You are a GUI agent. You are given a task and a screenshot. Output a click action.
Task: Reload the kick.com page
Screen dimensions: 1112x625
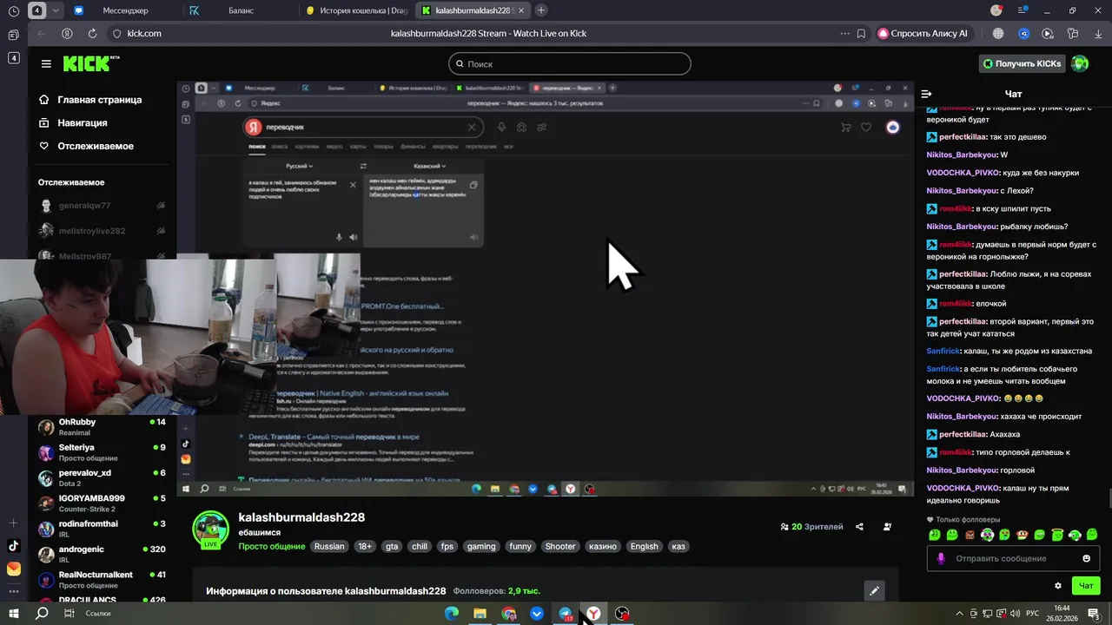tap(92, 33)
